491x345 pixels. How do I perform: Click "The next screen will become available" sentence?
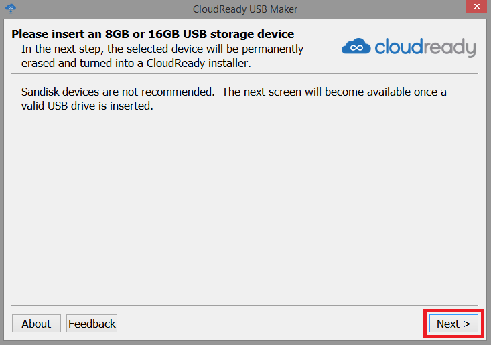(334, 92)
